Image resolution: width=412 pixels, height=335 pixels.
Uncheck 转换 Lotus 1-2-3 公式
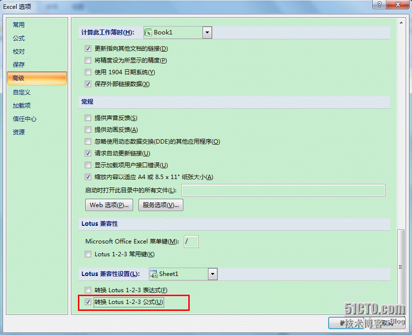(x=88, y=302)
